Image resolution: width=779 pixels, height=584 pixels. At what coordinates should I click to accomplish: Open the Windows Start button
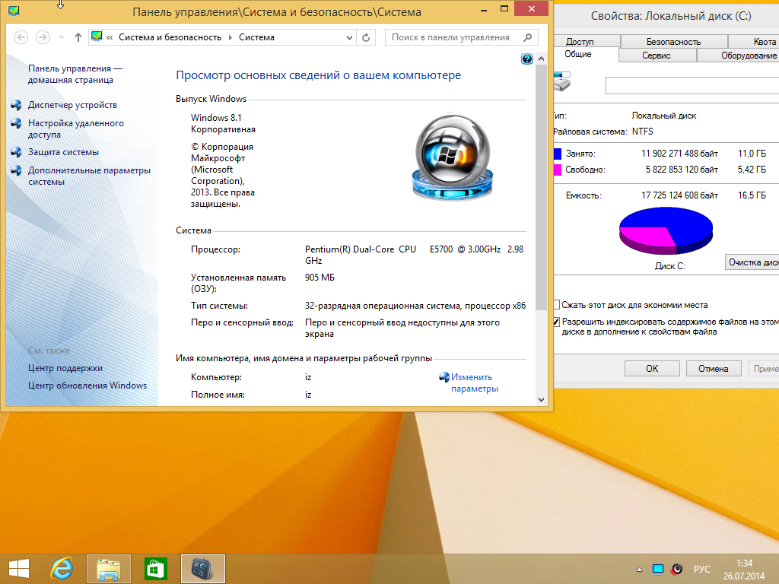pyautogui.click(x=19, y=569)
